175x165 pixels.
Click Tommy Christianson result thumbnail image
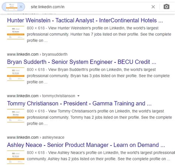16,116
